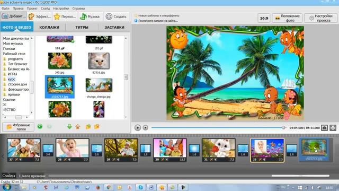
Task: Select the chunga_changa.jpg thumbnail
Action: 99,85
